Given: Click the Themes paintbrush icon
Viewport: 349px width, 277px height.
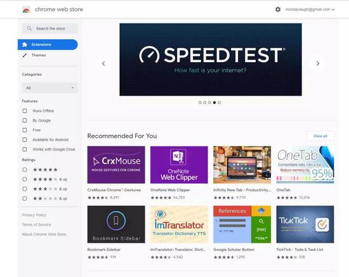Looking at the screenshot, I should click(x=25, y=55).
